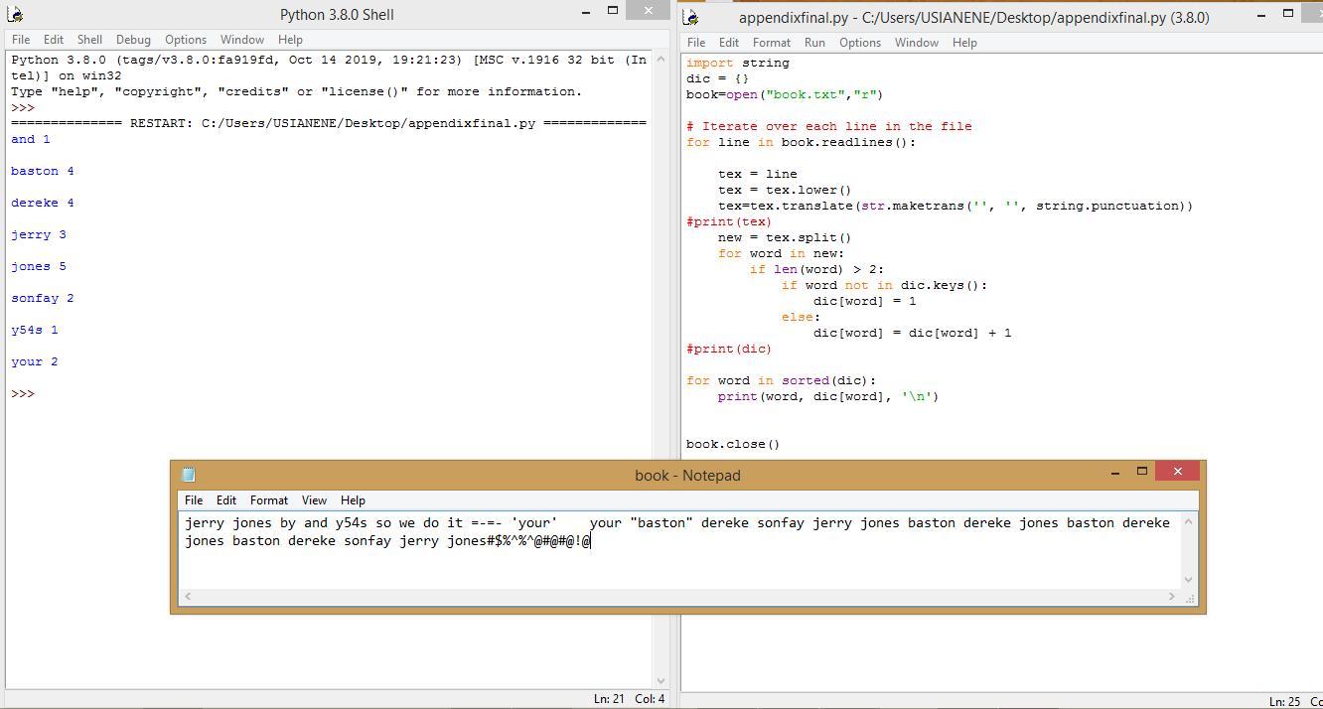Open the Window menu in the editor
Image resolution: width=1323 pixels, height=709 pixels.
click(x=916, y=43)
